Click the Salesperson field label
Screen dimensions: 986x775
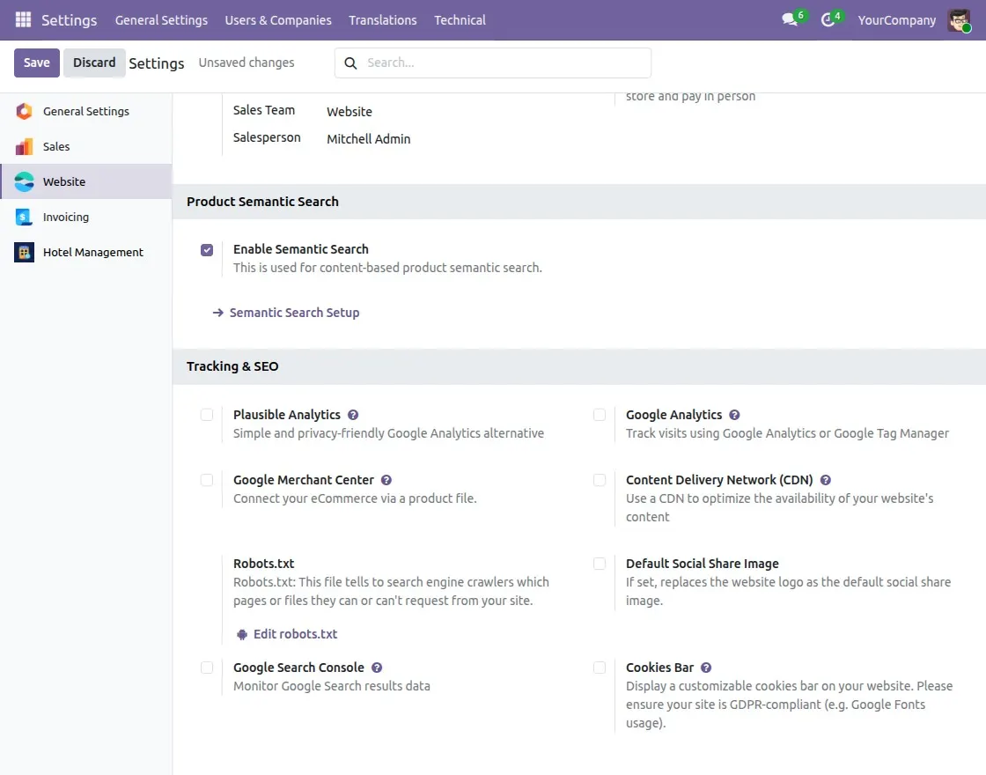click(267, 137)
